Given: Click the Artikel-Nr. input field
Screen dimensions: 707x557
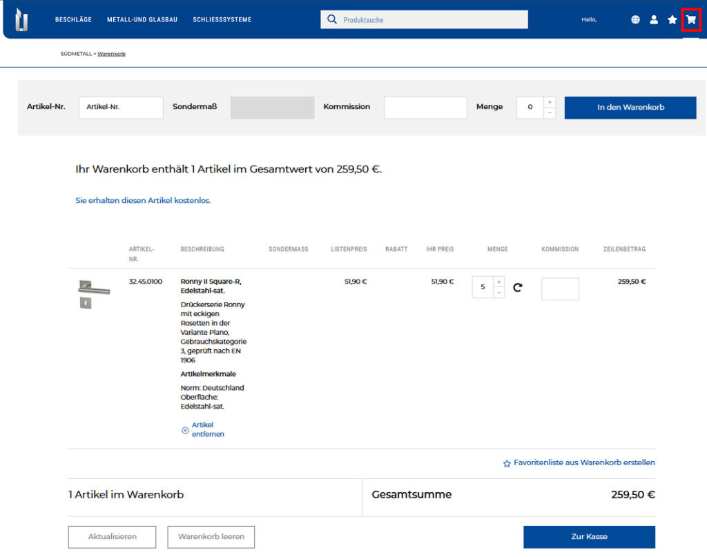Looking at the screenshot, I should (x=121, y=107).
